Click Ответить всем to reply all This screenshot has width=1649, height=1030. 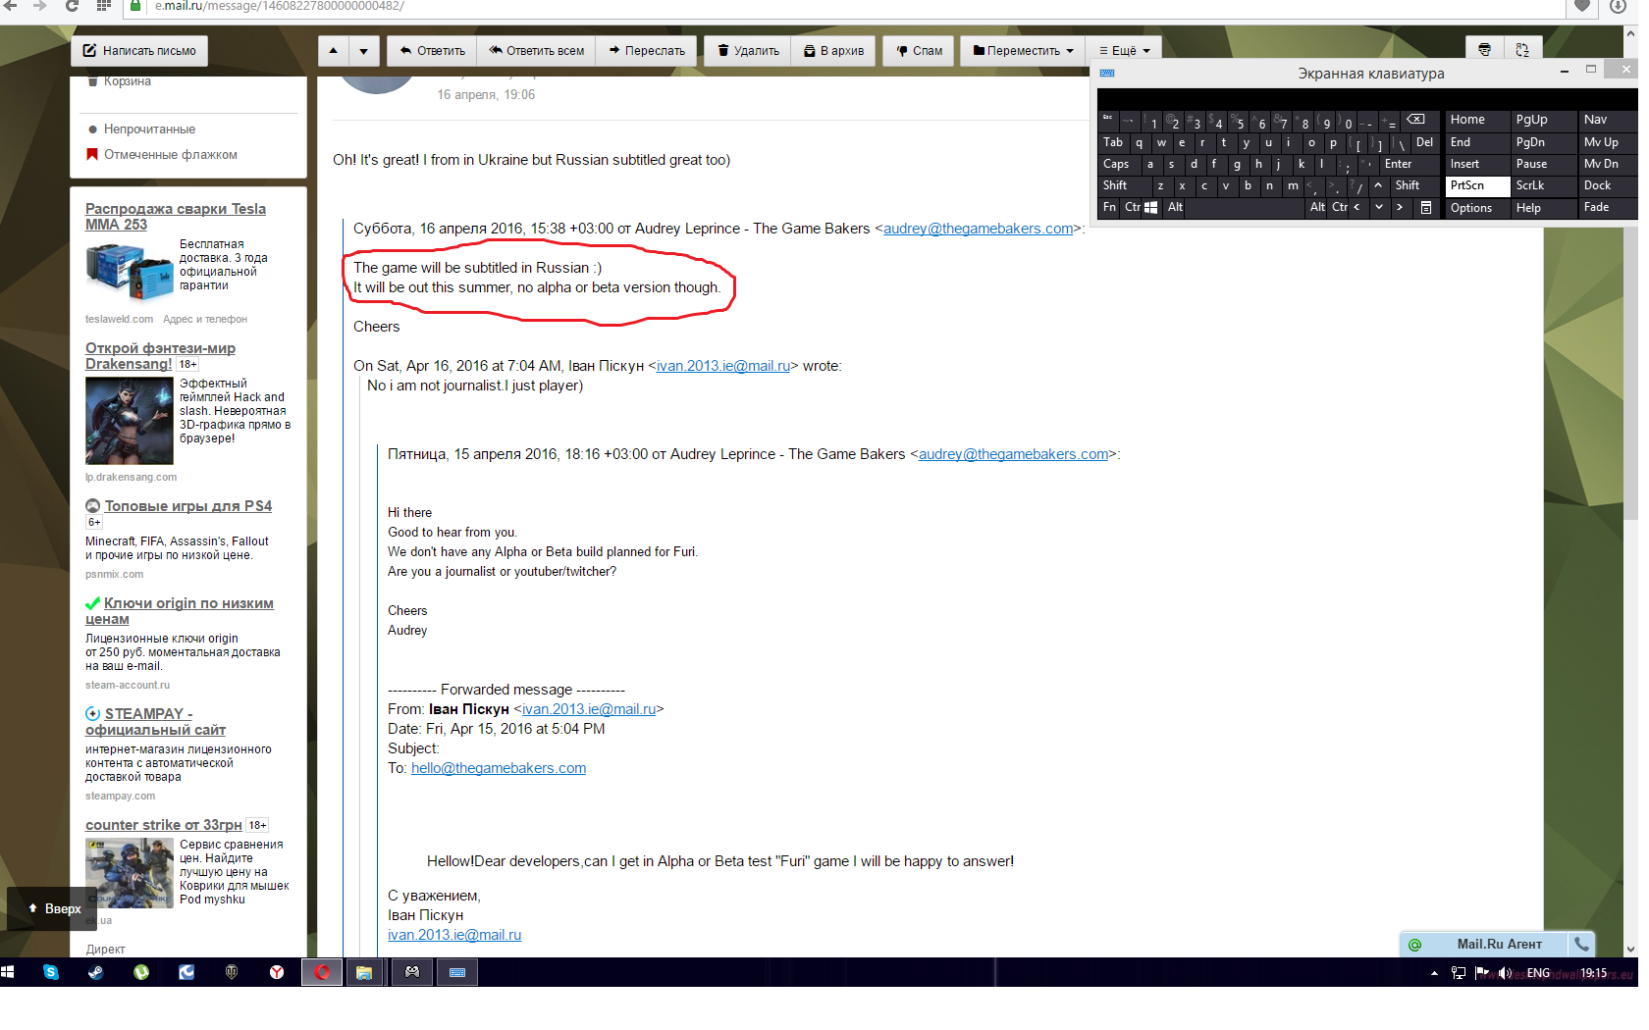tap(537, 51)
